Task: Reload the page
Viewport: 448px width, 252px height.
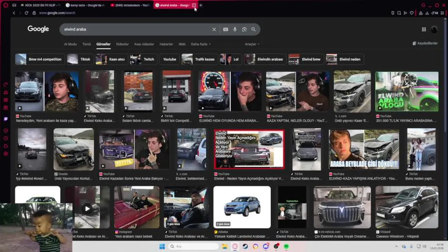Action: pos(26,13)
